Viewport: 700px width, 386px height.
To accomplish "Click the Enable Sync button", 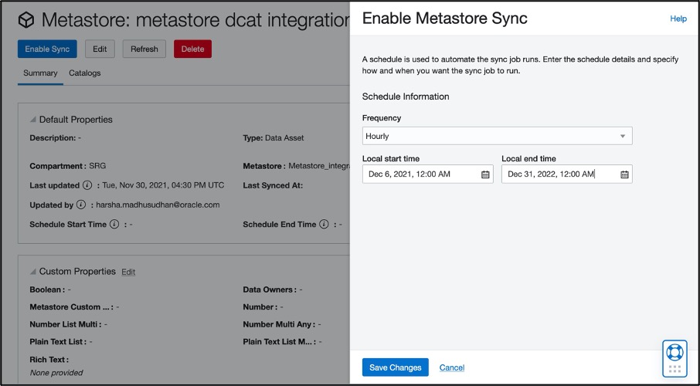I will click(47, 49).
